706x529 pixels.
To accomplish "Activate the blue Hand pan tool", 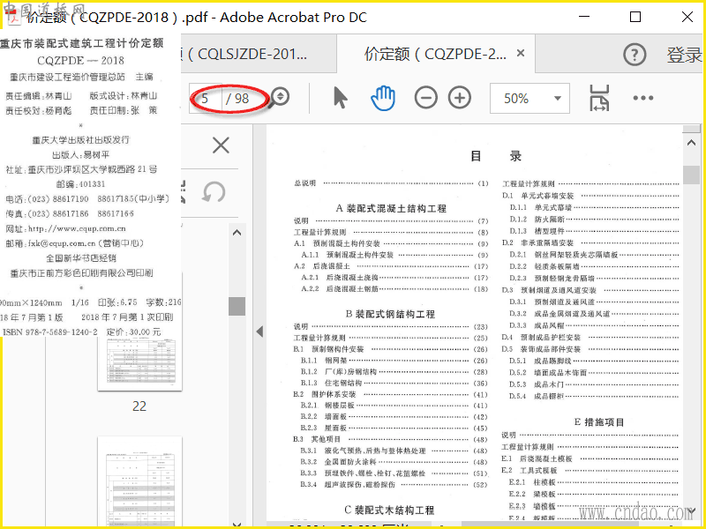I will coord(383,98).
